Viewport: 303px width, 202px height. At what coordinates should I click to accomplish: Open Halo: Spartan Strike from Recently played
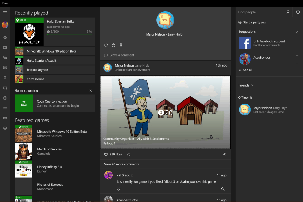[x=55, y=32]
